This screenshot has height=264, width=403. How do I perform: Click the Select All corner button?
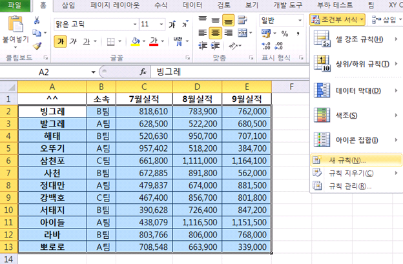[x=9, y=86]
